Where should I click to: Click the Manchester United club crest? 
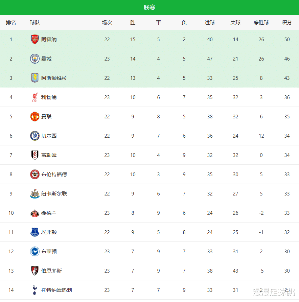(34, 117)
